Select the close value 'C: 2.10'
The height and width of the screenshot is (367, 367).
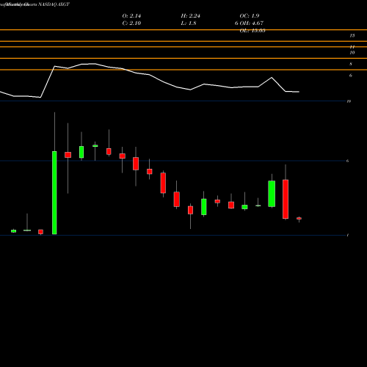tap(131, 23)
